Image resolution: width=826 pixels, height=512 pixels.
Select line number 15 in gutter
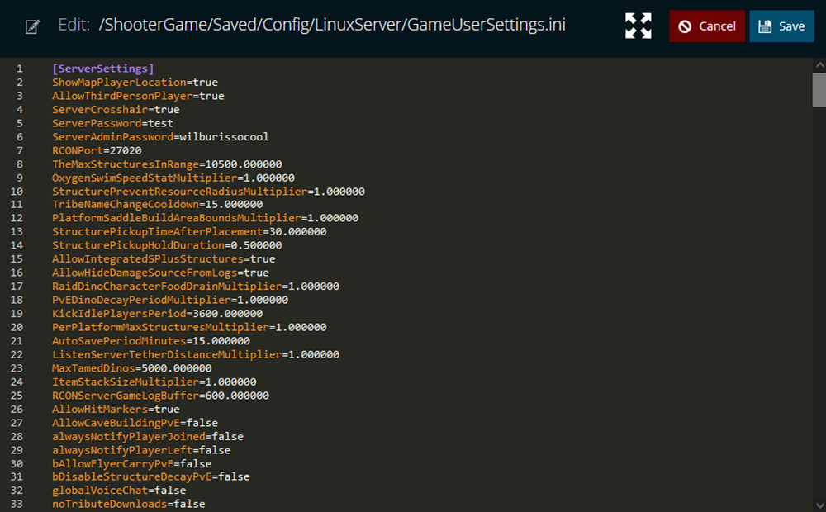pyautogui.click(x=17, y=259)
